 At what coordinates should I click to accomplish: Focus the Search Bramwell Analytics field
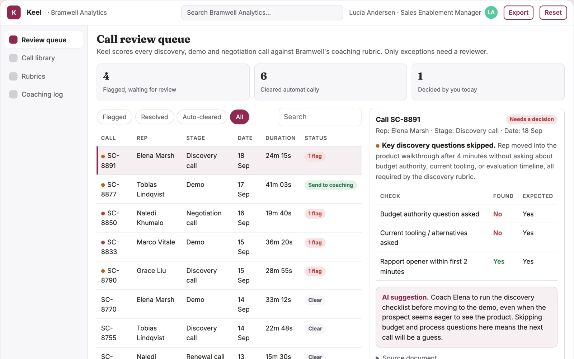(x=262, y=13)
